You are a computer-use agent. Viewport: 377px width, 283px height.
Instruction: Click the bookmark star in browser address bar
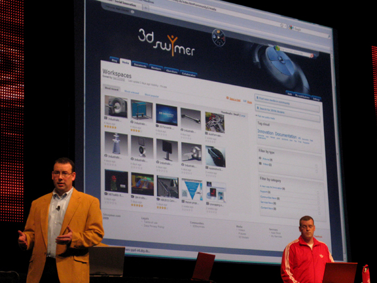[282, 25]
